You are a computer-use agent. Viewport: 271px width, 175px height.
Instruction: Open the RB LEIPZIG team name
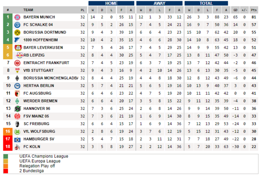(34, 55)
